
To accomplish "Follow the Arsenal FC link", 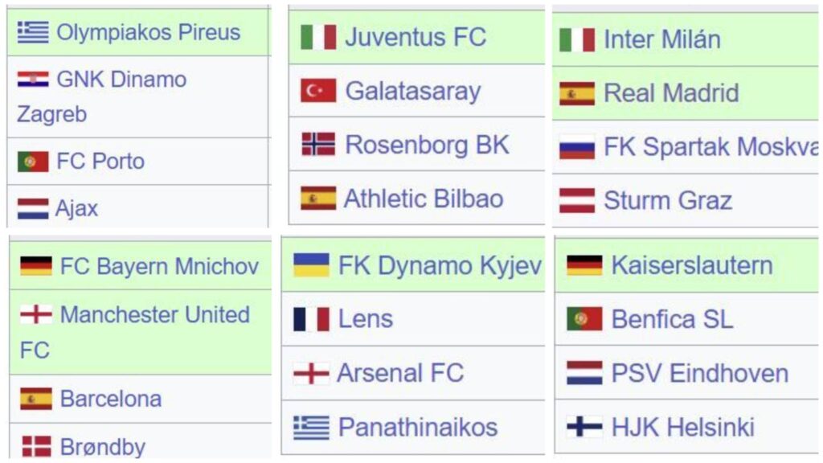I will pos(400,373).
